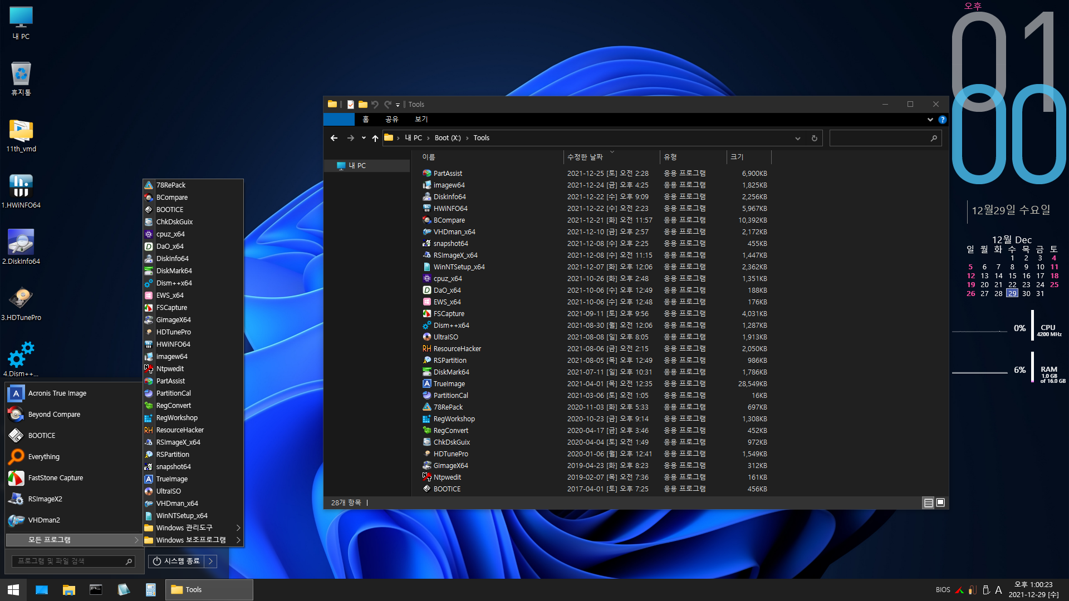Viewport: 1069px width, 601px height.
Task: Open Beyond Compare from start menu
Action: (73, 415)
